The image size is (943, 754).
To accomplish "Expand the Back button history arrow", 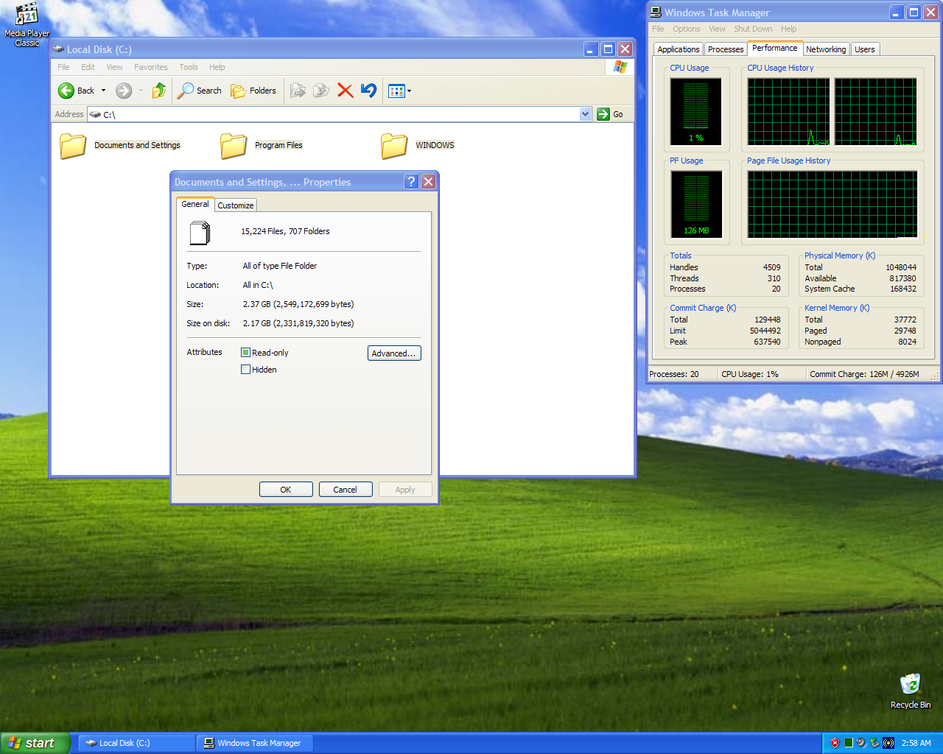I will (103, 91).
